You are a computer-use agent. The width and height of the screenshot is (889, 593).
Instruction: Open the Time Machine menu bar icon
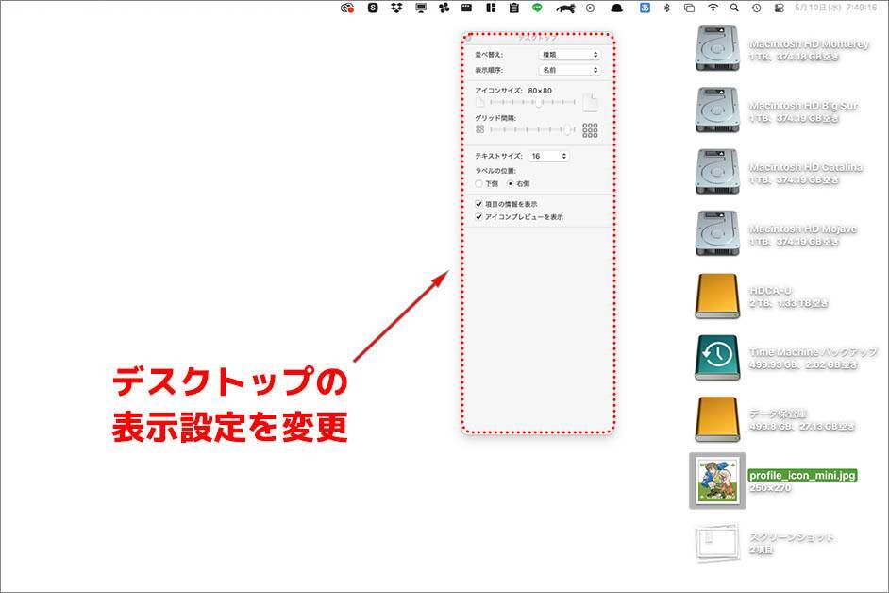pyautogui.click(x=756, y=8)
